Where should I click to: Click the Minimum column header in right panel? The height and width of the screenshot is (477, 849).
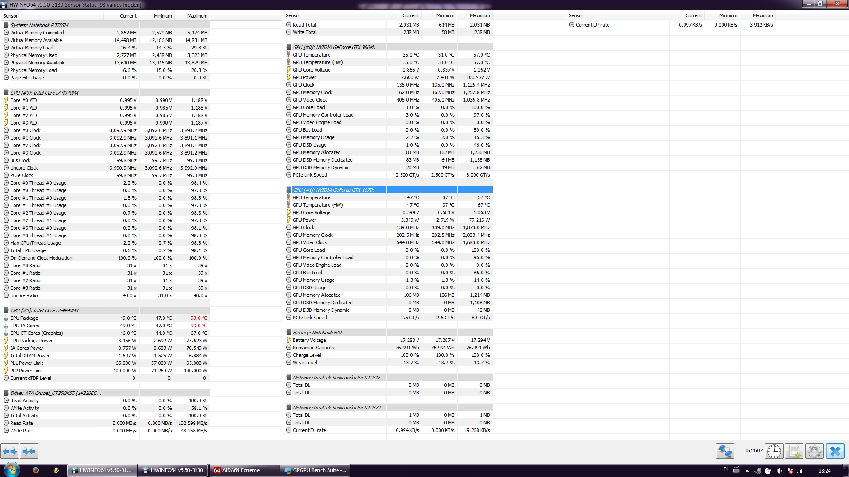click(723, 15)
